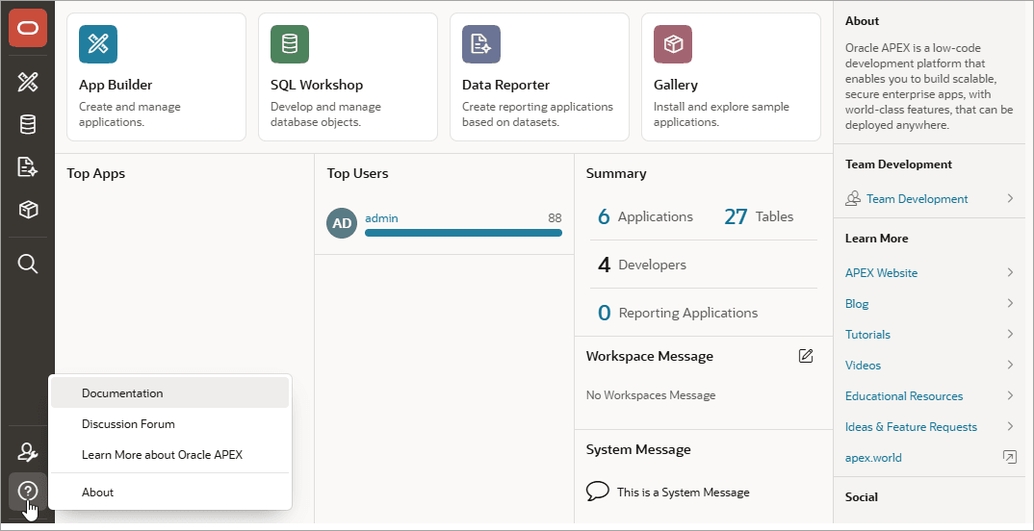The image size is (1034, 531).
Task: Click admin's activity progress bar
Action: click(x=463, y=233)
